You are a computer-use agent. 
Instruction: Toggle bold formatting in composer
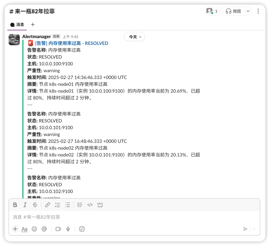coord(15,205)
